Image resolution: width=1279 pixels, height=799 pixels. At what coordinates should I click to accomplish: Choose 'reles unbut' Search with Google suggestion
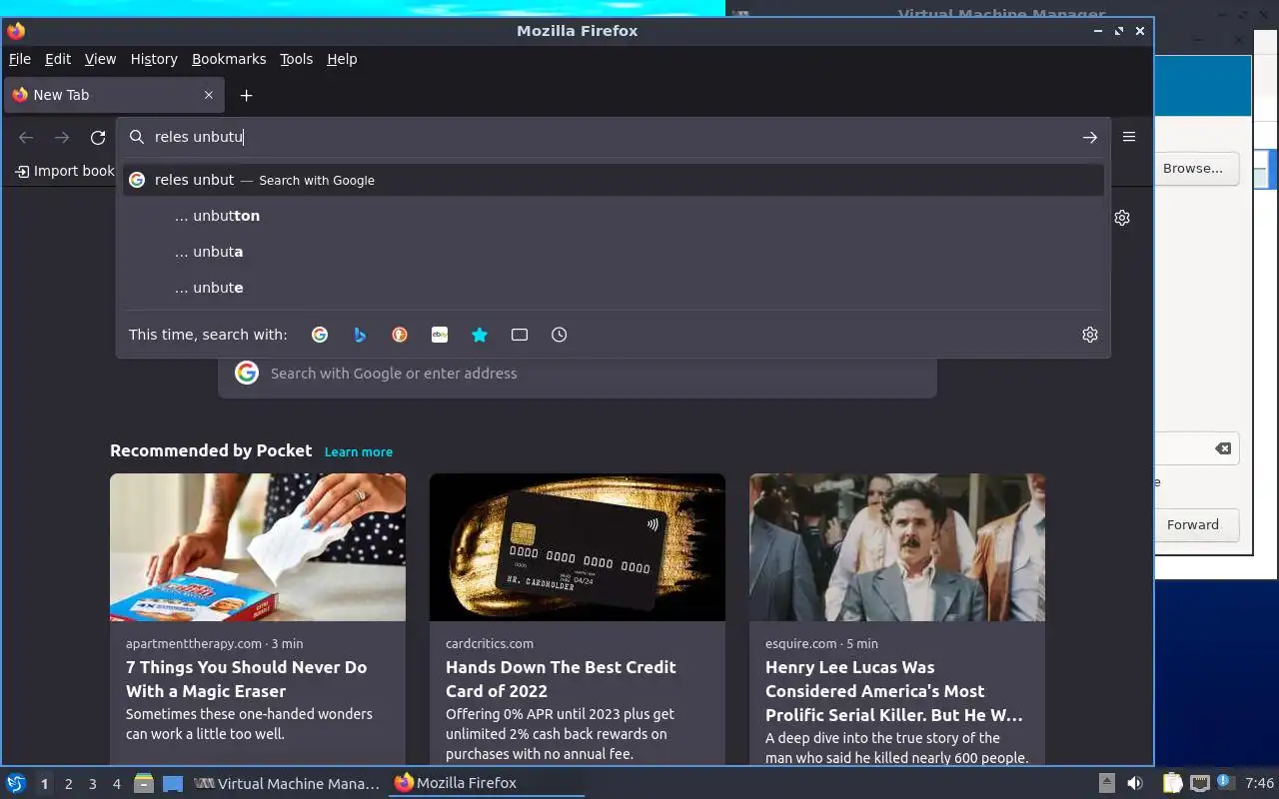point(614,180)
